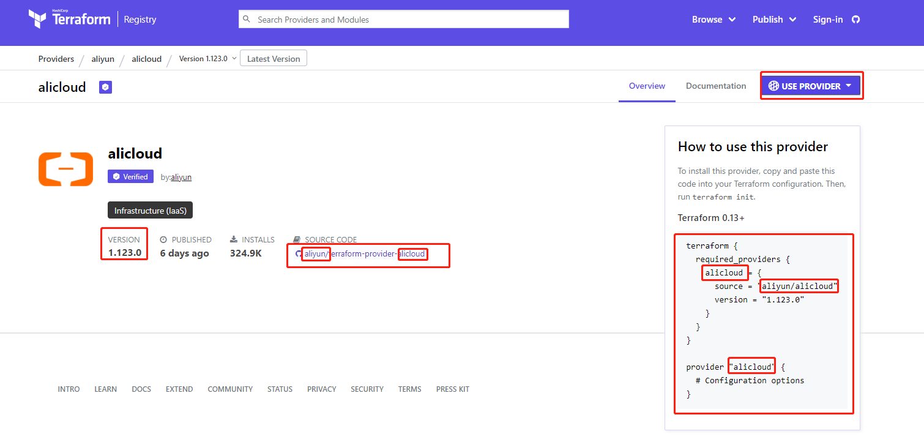Open the PRESS KIT footer link
This screenshot has width=924, height=442.
click(x=453, y=389)
